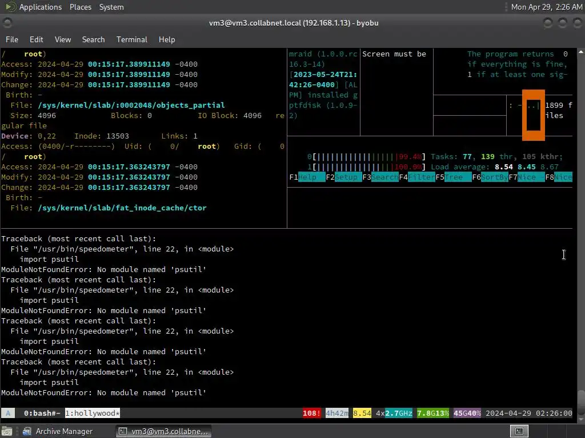Viewport: 585px width, 438px height.
Task: Click the byobu 'A' logo indicator
Action: coord(8,413)
